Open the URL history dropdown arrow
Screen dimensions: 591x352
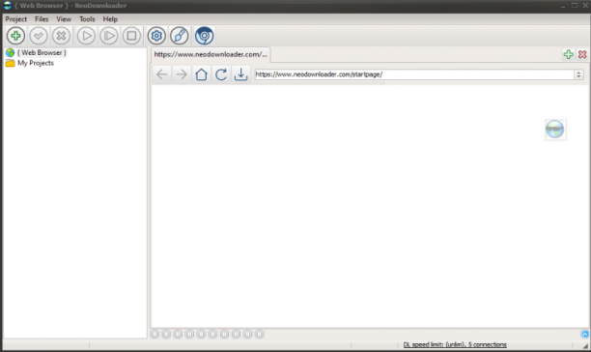click(x=578, y=74)
